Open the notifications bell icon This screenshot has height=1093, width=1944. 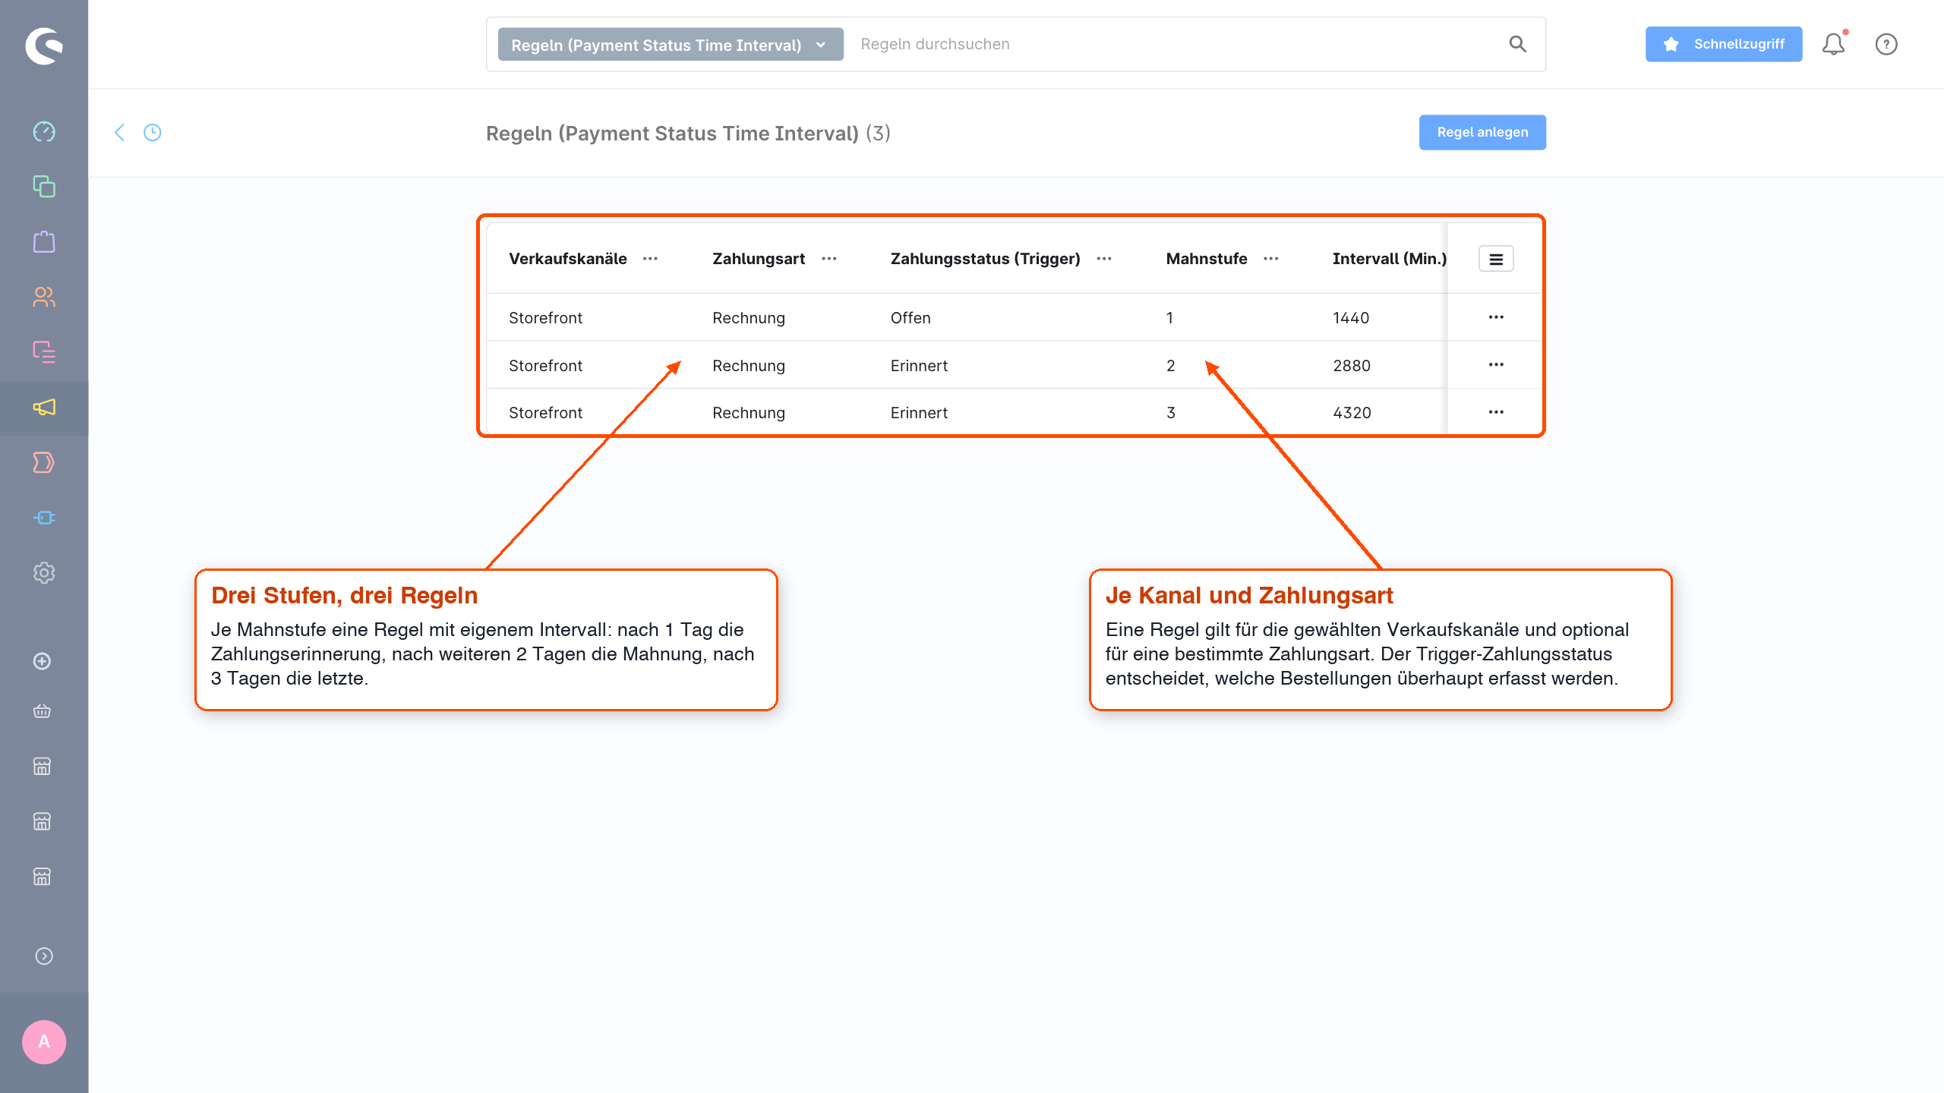1834,44
